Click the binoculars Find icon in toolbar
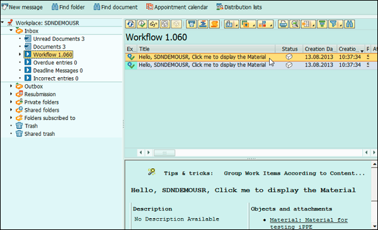The image size is (378, 230). pos(350,24)
